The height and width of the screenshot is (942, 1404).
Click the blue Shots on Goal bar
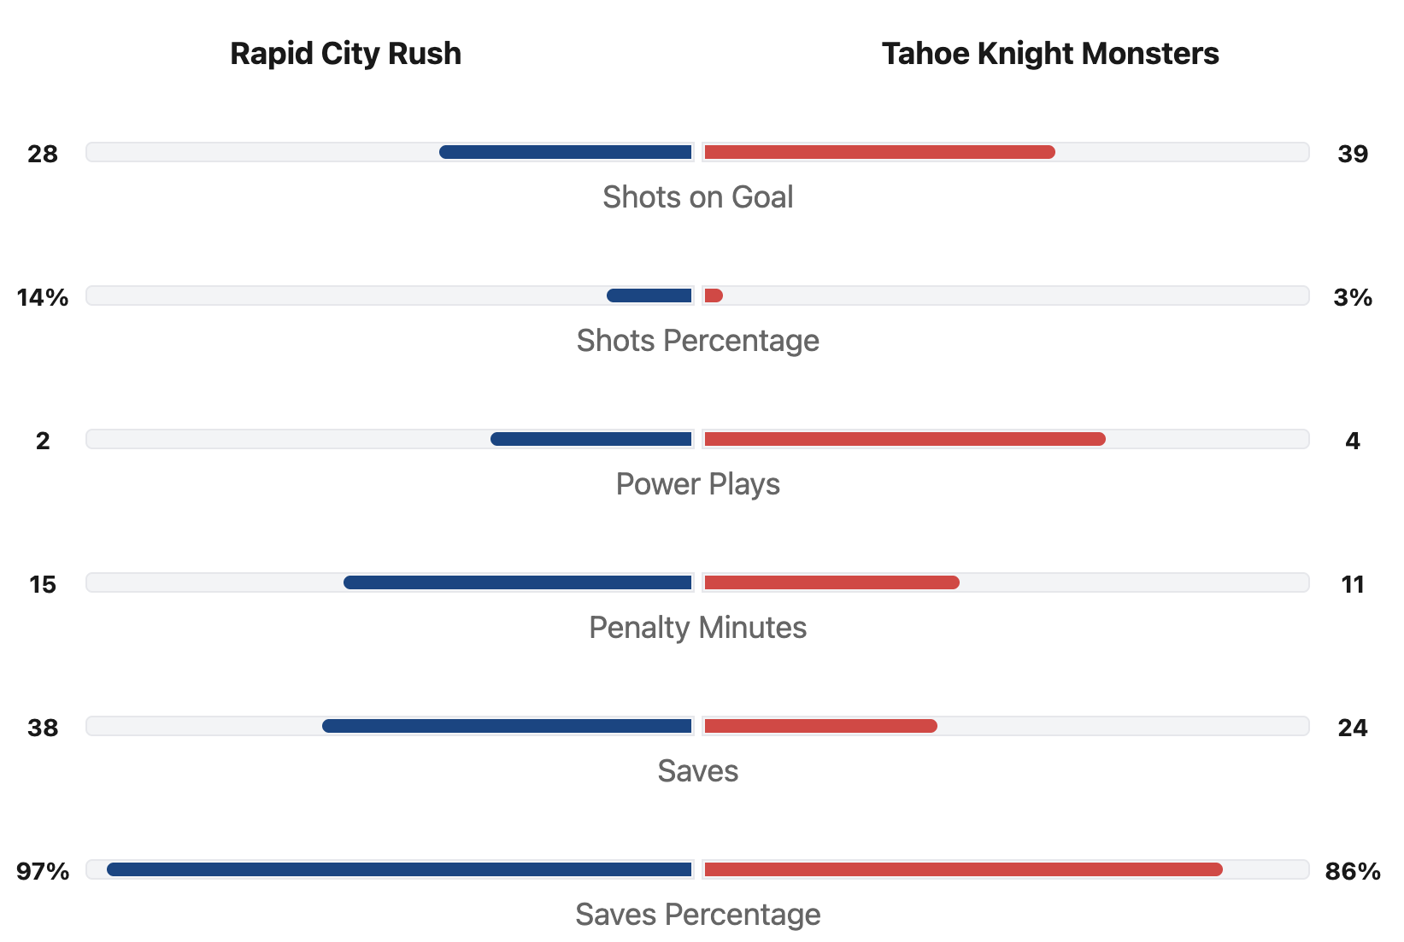click(x=566, y=153)
